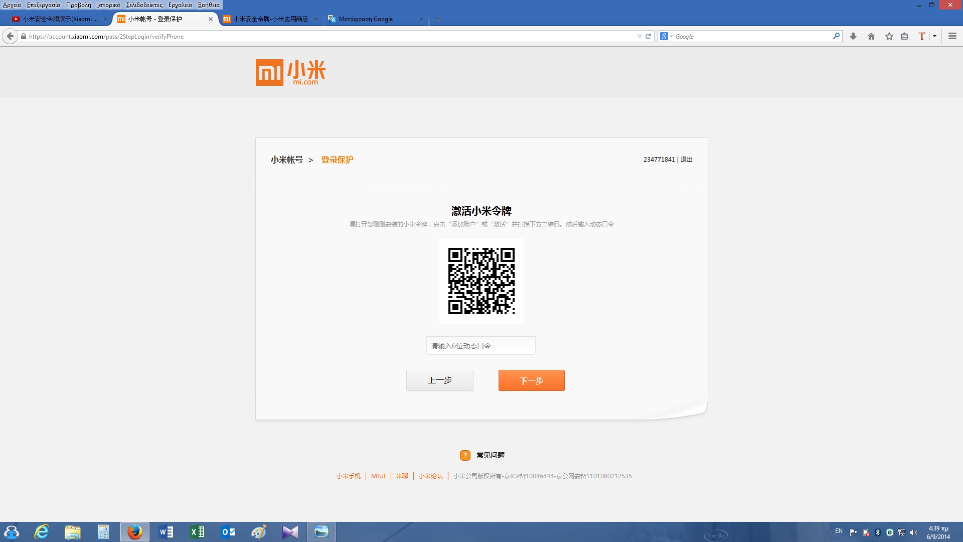The image size is (963, 542).
Task: Click the Firefox back arrow button
Action: tap(10, 36)
